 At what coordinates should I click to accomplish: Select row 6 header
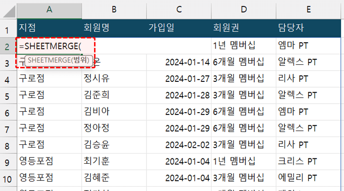8,112
